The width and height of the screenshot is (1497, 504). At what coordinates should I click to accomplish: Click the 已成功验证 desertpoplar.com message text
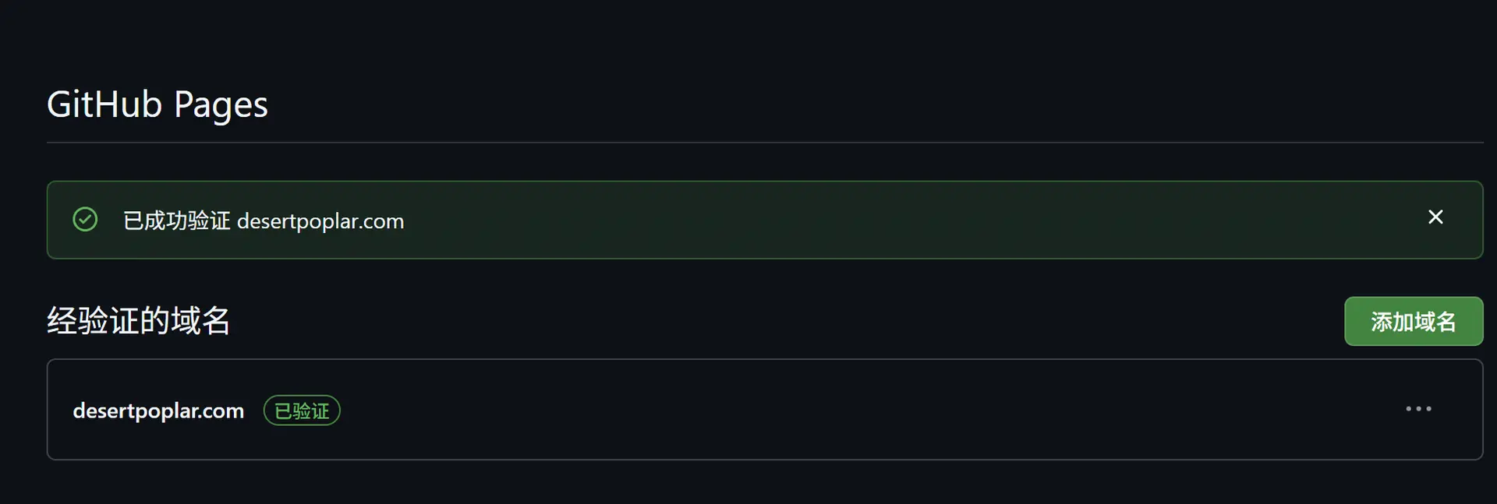coord(264,221)
